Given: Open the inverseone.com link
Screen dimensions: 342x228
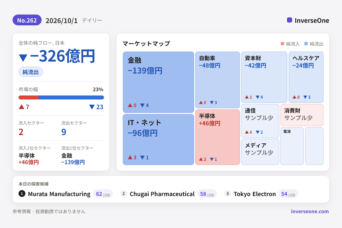Looking at the screenshot, I should click(x=310, y=211).
